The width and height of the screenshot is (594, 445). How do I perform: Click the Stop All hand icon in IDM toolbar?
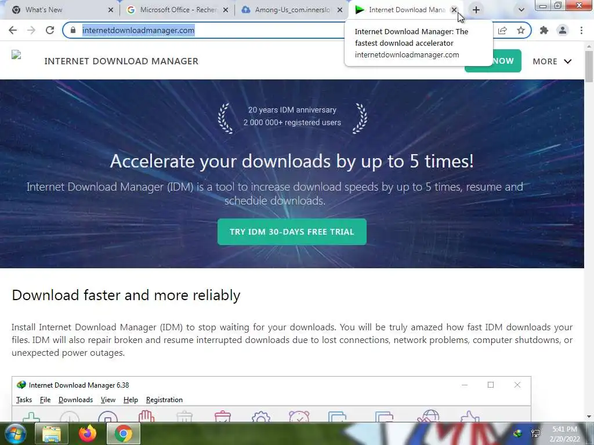pyautogui.click(x=146, y=416)
